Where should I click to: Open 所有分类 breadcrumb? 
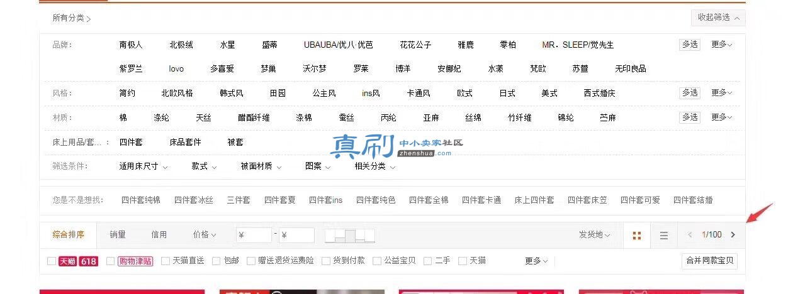(72, 18)
